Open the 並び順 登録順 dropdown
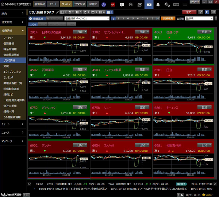This screenshot has width=219, height=197. [x=199, y=18]
